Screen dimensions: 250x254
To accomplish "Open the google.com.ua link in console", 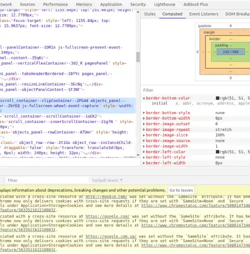I will [111, 236].
